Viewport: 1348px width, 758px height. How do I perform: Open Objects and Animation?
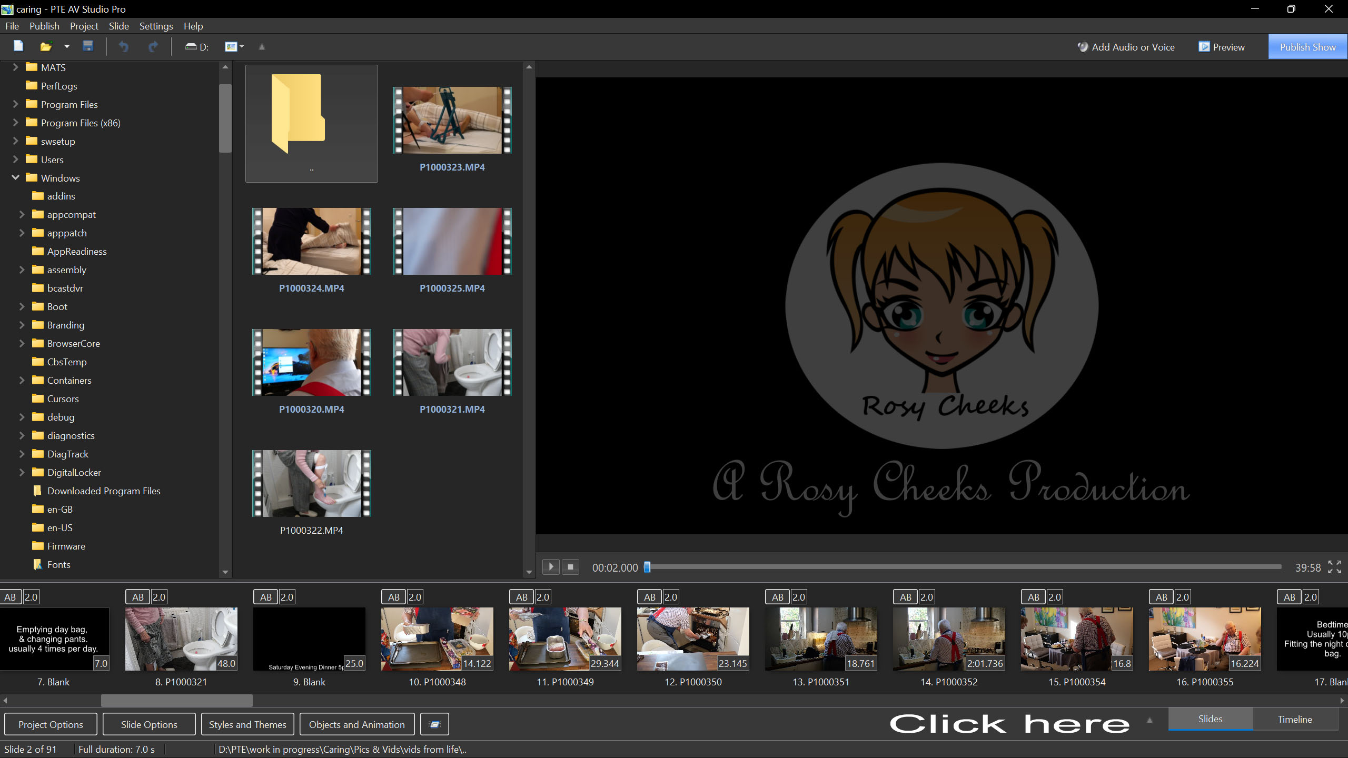tap(357, 724)
